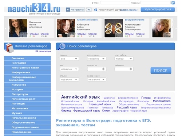Open Пажитнова Ирина Алексеевна's photo

18,28
